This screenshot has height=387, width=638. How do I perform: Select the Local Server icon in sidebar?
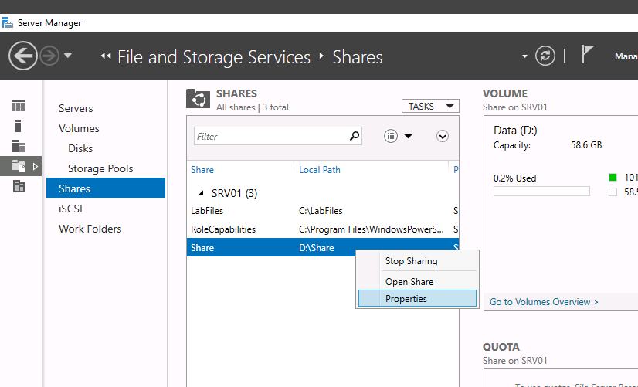click(19, 126)
